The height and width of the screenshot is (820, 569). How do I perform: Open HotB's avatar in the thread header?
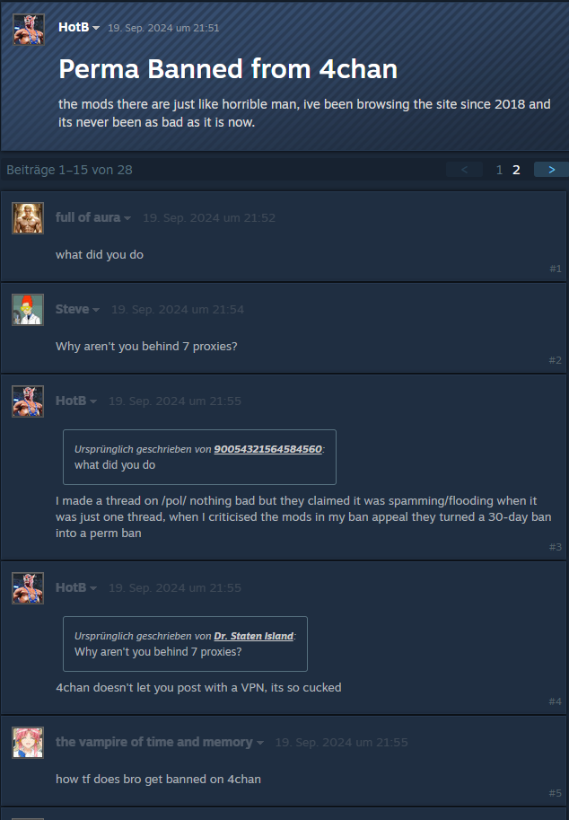coord(28,30)
